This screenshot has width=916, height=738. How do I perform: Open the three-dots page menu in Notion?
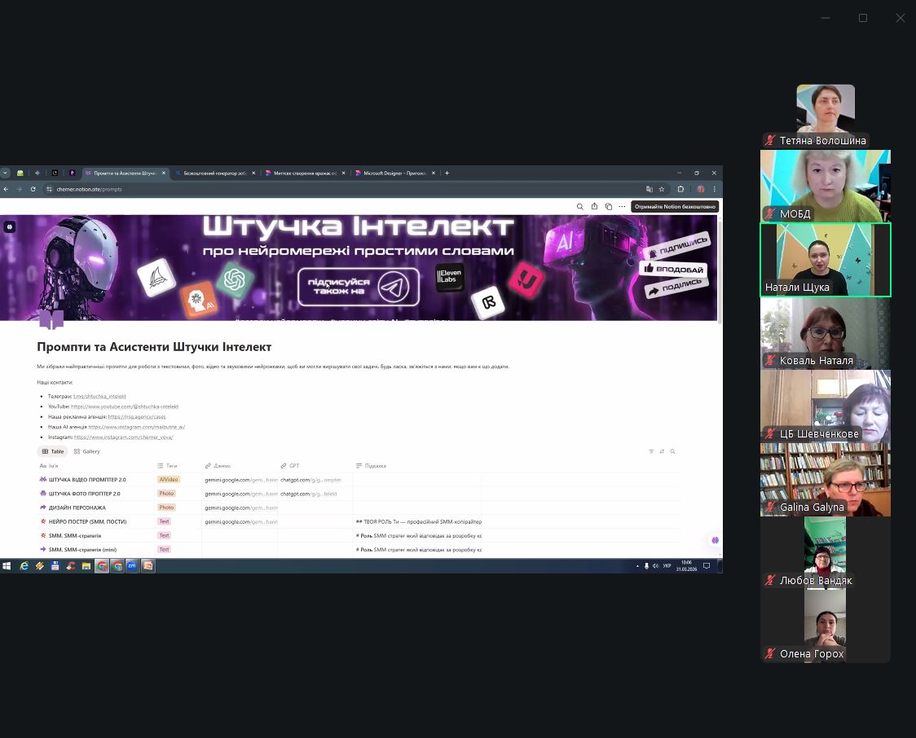[622, 207]
